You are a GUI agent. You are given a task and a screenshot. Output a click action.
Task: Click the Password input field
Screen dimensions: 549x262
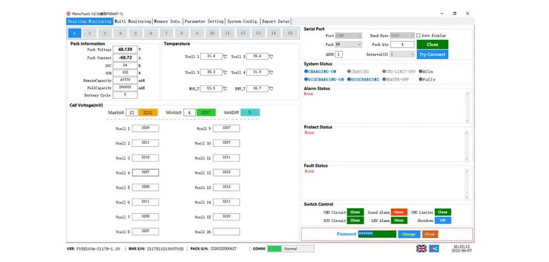(377, 234)
